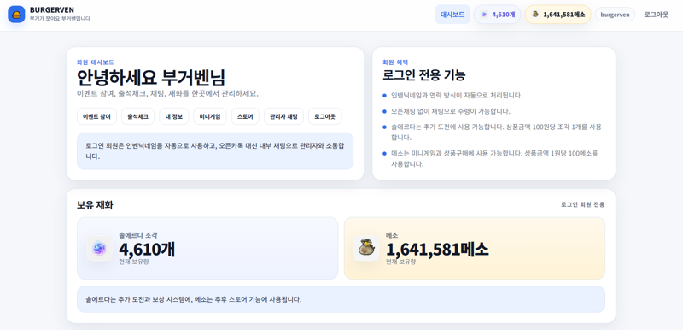Click the 솔에르다는 추가 도전과 보상 notice
The image size is (683, 330).
(x=341, y=299)
